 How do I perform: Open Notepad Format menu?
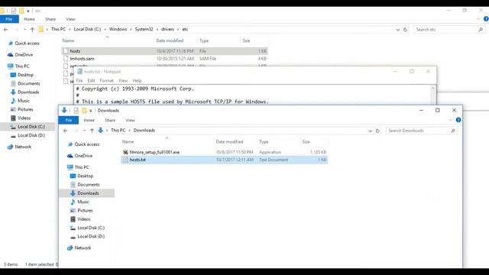coord(107,80)
